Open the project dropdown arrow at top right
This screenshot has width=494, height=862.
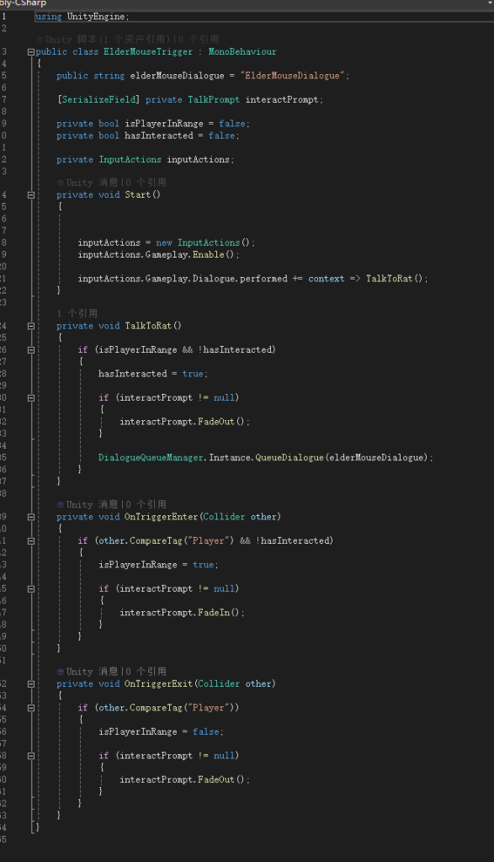click(x=490, y=3)
